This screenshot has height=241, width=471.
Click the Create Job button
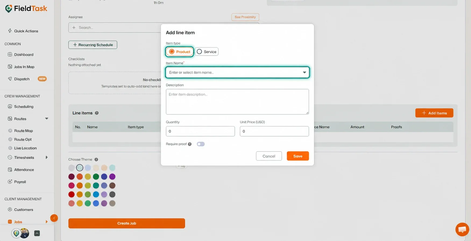pos(127,223)
